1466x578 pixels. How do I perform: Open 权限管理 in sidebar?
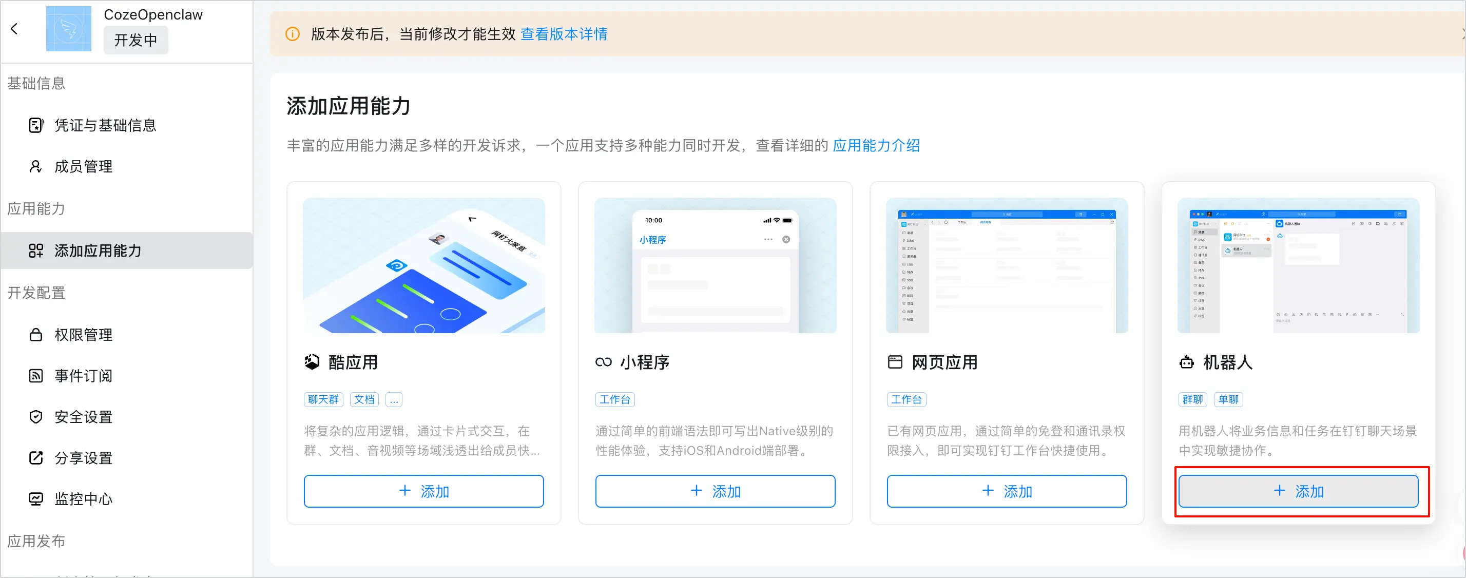click(83, 335)
